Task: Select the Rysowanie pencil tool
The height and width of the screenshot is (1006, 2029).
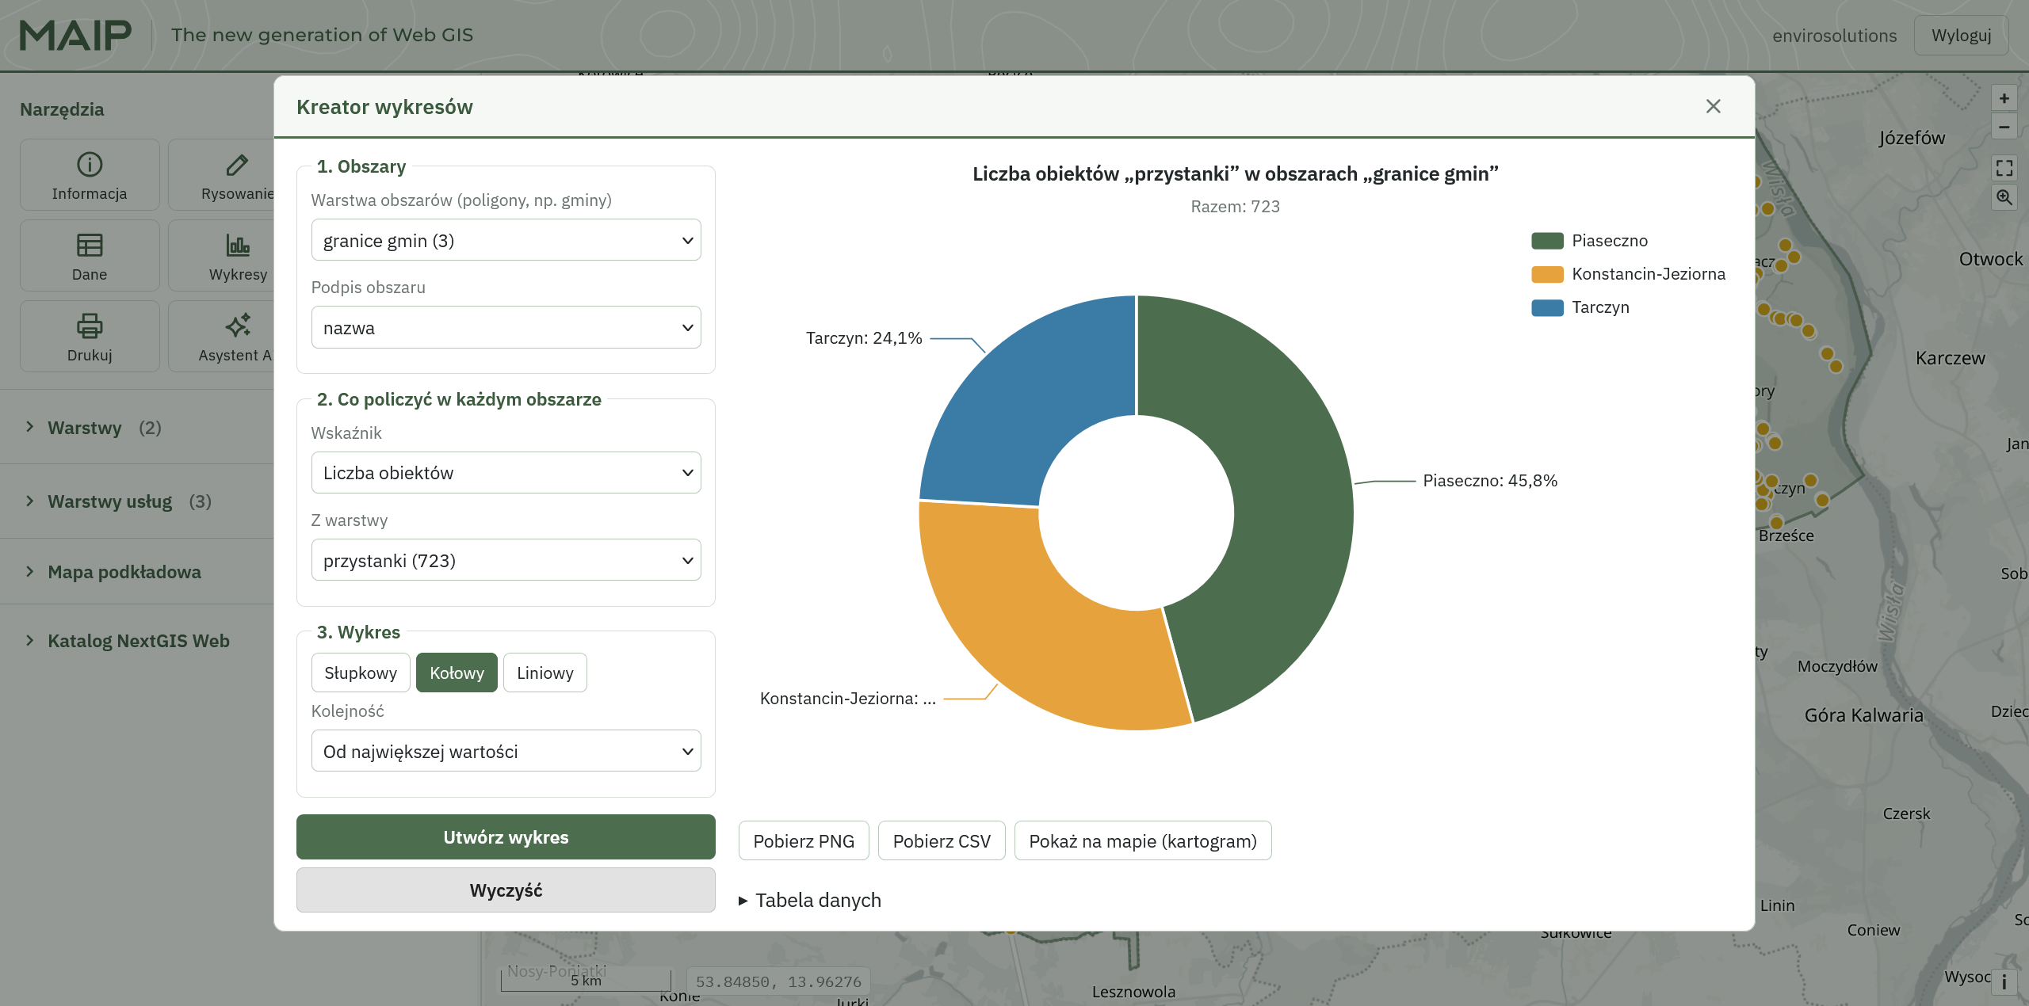Action: click(x=221, y=175)
